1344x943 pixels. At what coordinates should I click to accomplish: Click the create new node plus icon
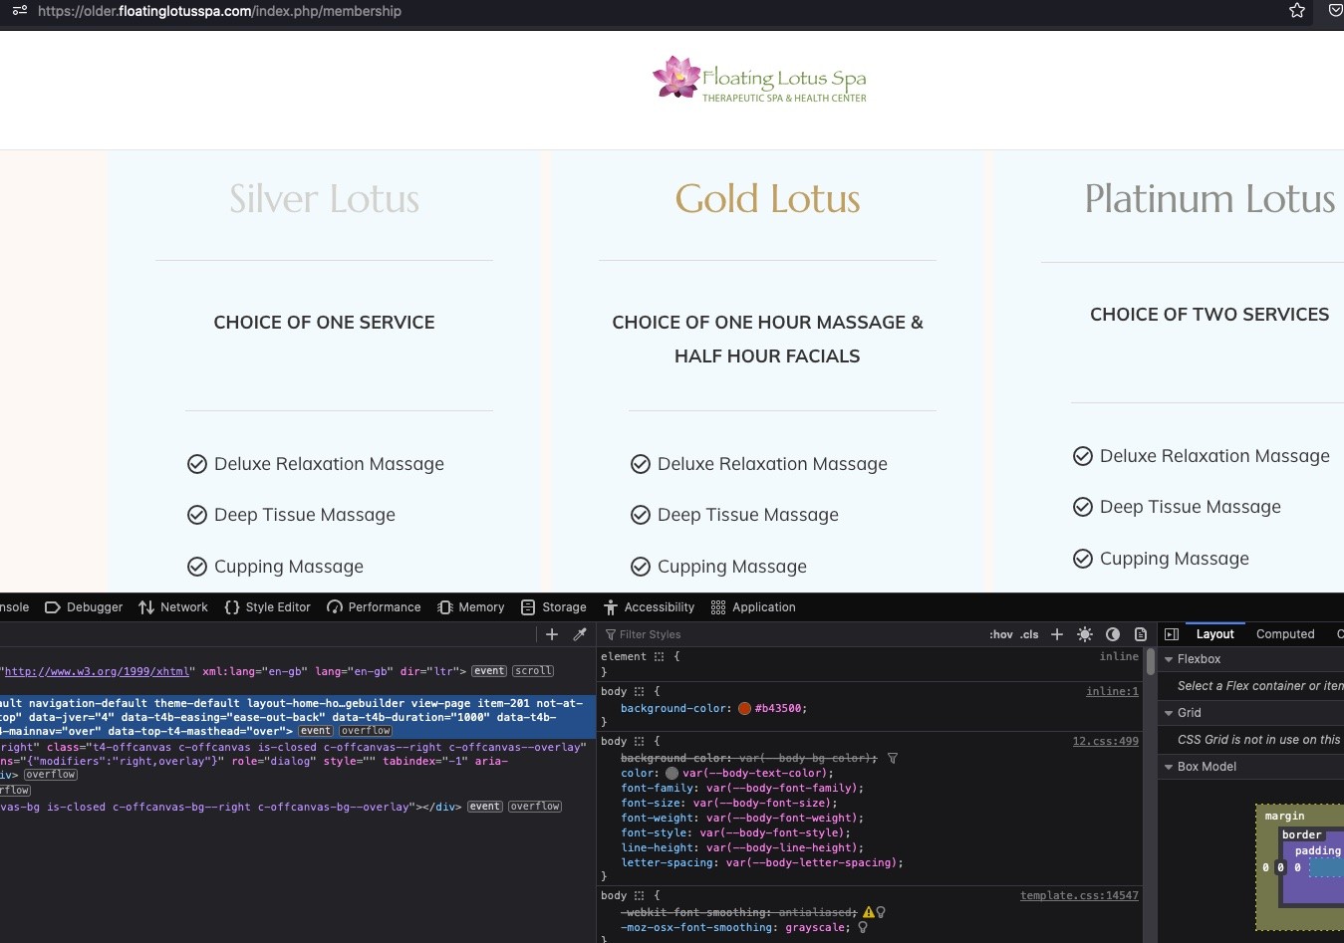(x=552, y=634)
